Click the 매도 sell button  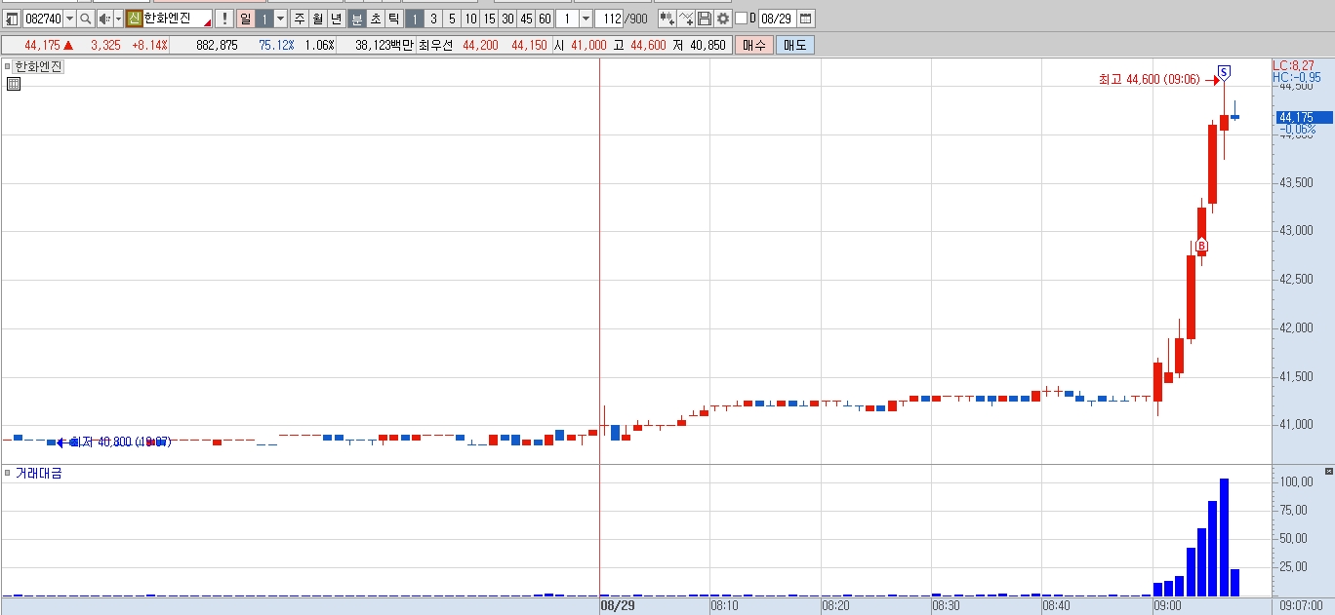tap(794, 45)
